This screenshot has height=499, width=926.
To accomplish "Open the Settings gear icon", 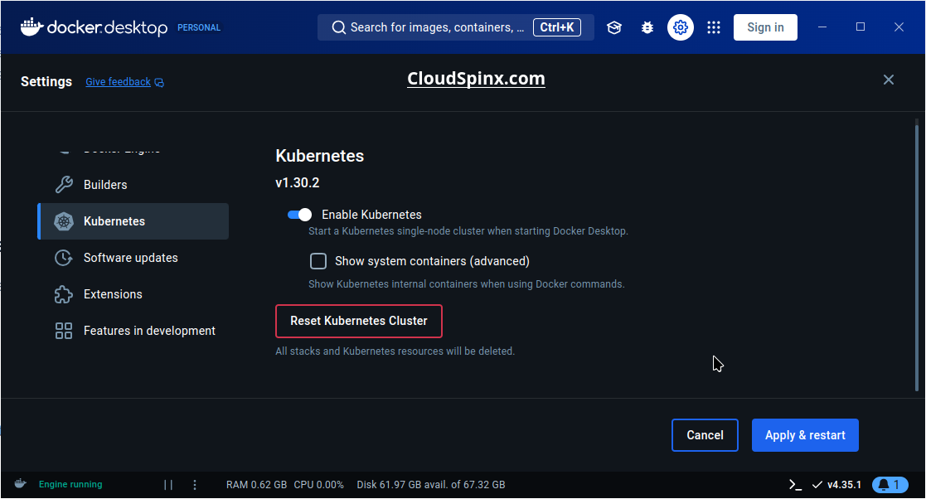I will pyautogui.click(x=681, y=27).
